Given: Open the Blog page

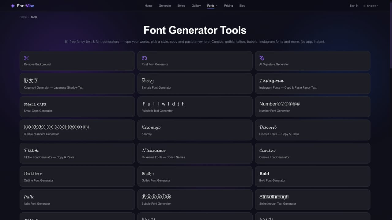Looking at the screenshot, I should [x=242, y=6].
